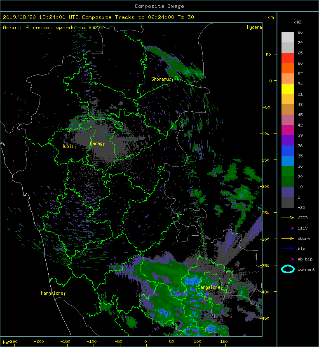The width and height of the screenshot is (319, 347).
Task: Click the 100 tick on horizontal axis
Action: [198, 342]
